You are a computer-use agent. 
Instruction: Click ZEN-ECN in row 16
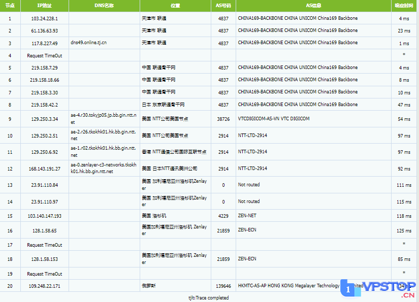247,230
